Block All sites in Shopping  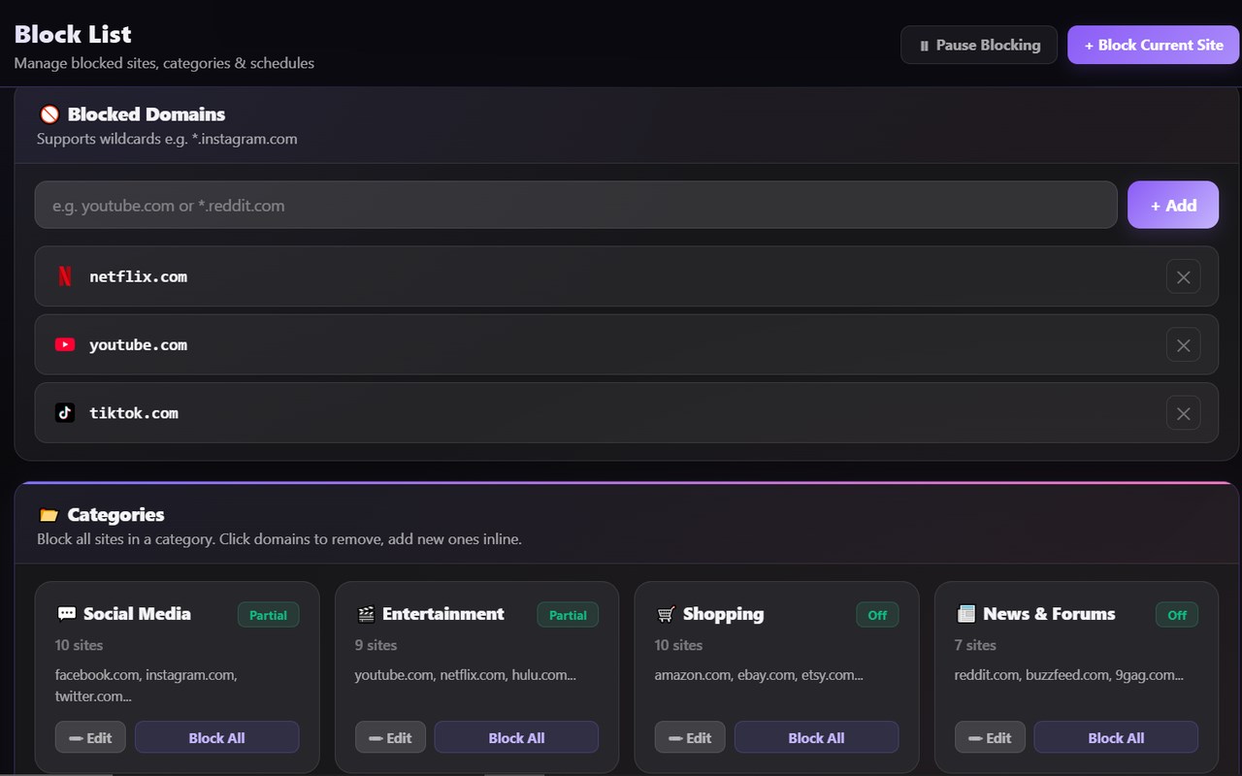[816, 737]
